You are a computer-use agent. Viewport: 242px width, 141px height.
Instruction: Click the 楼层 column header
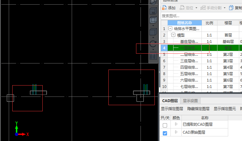coord(228,23)
